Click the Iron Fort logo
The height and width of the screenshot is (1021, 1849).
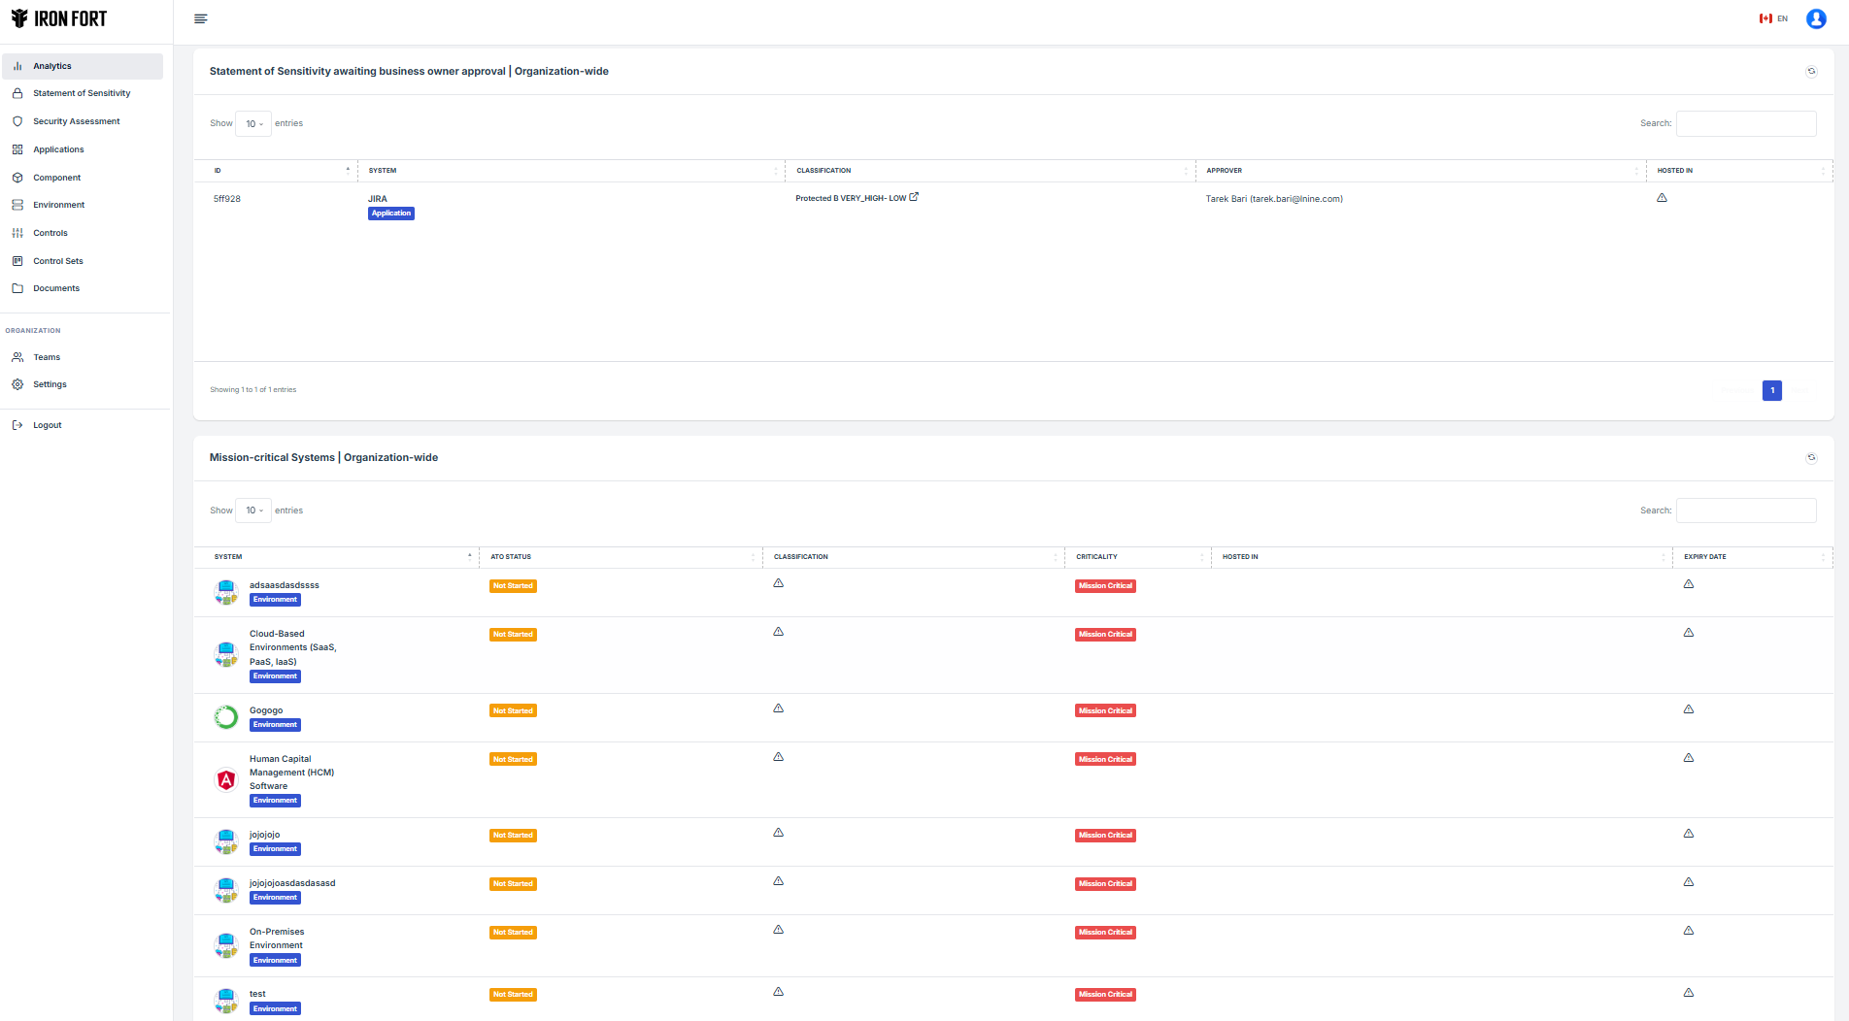(x=59, y=18)
